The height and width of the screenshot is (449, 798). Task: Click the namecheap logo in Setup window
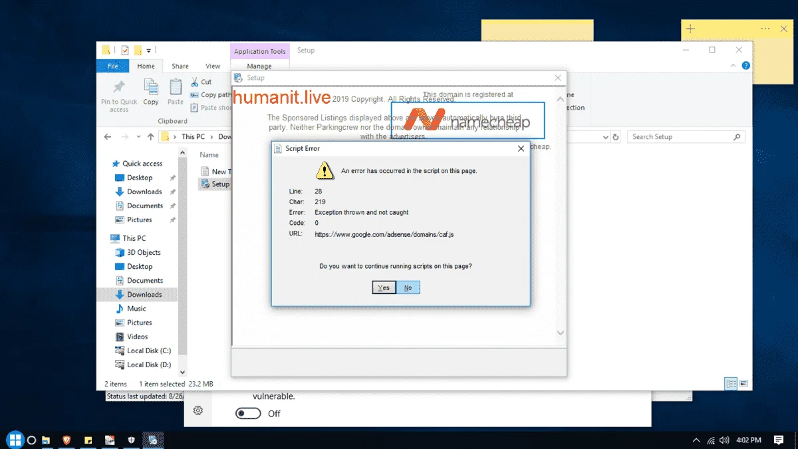point(468,120)
